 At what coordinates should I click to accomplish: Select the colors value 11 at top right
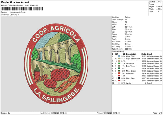click(x=157, y=4)
